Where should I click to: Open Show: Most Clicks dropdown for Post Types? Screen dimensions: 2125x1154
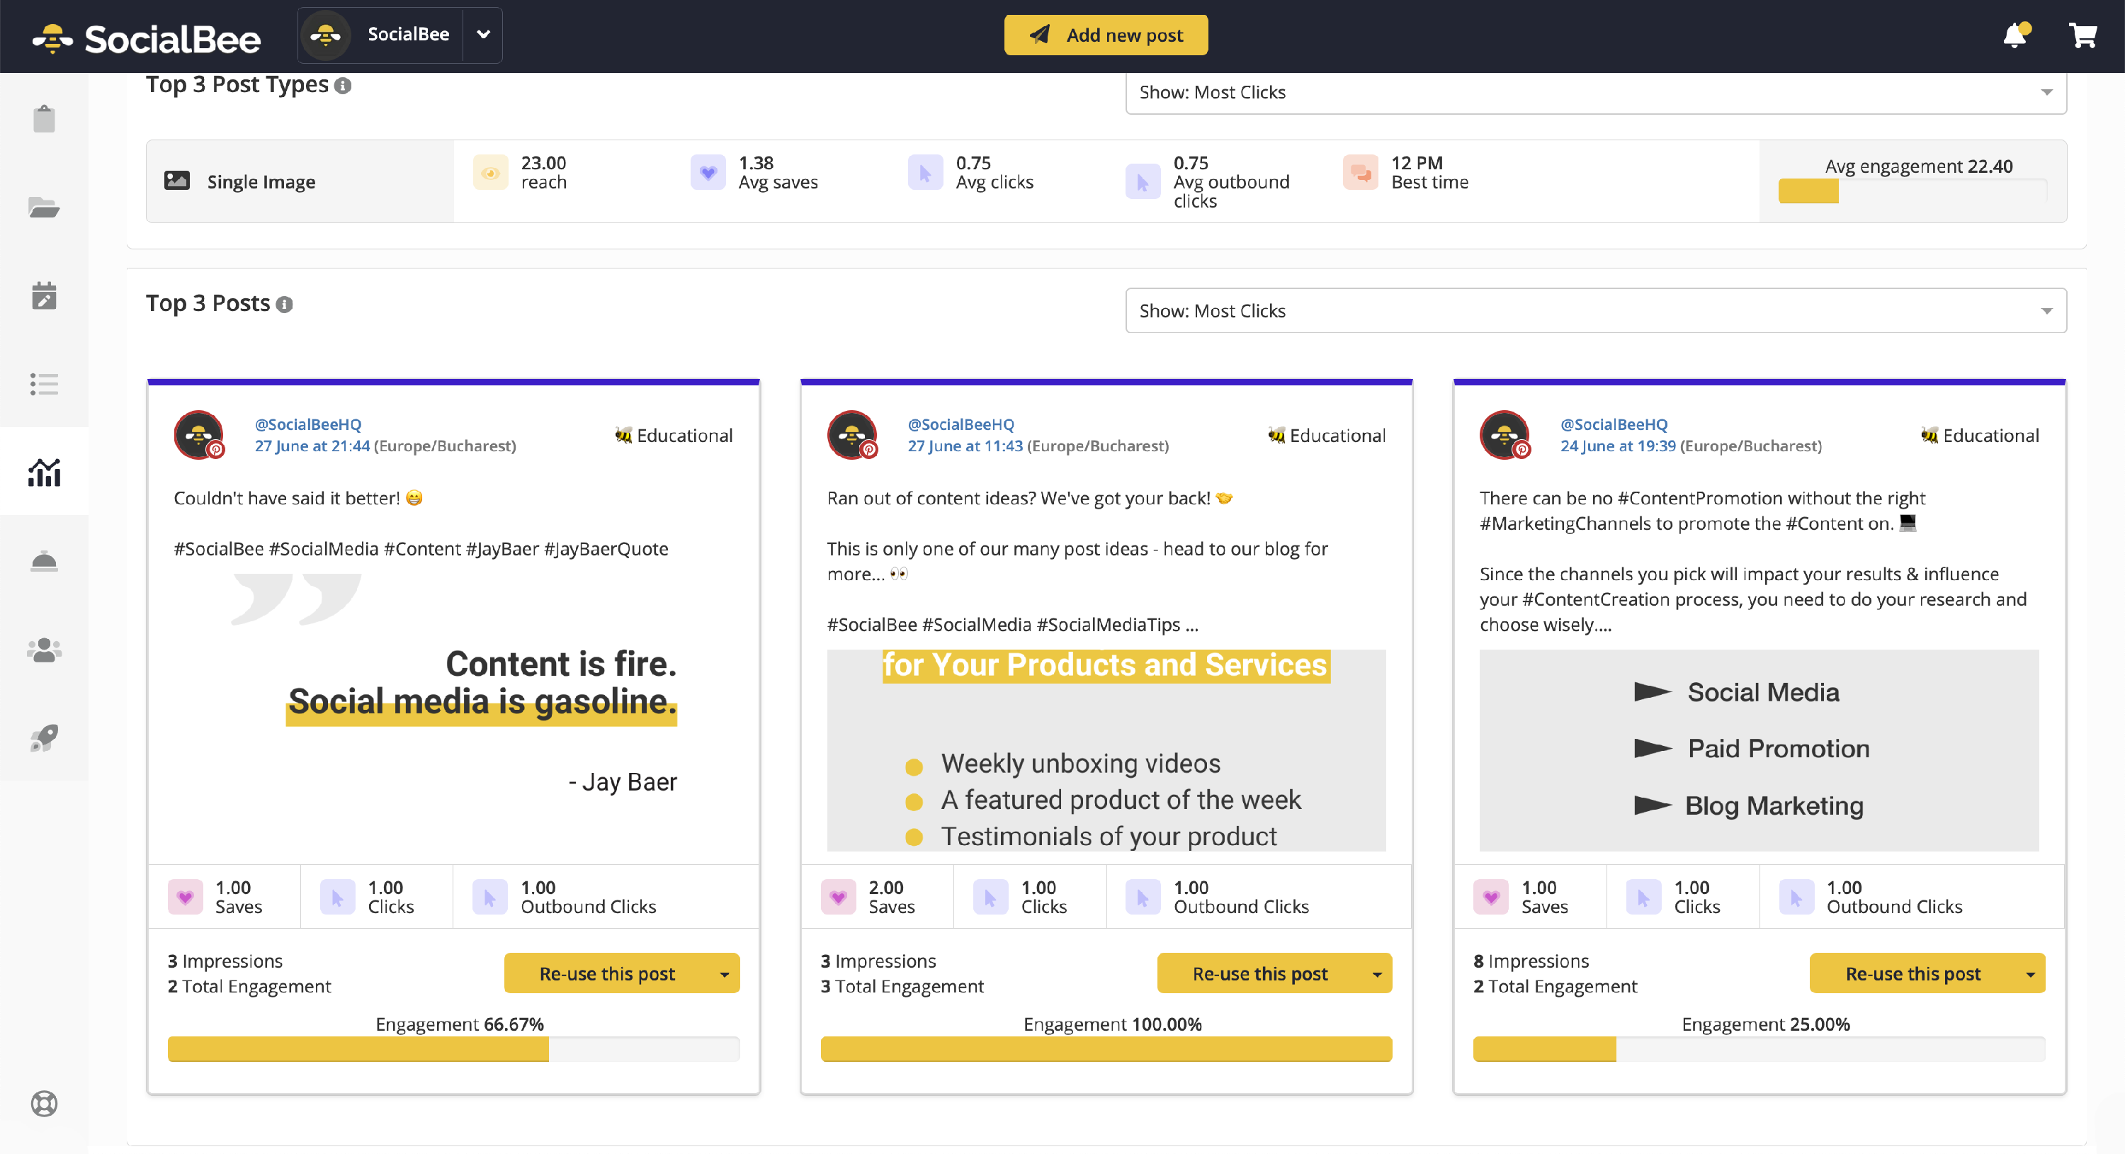(1595, 91)
